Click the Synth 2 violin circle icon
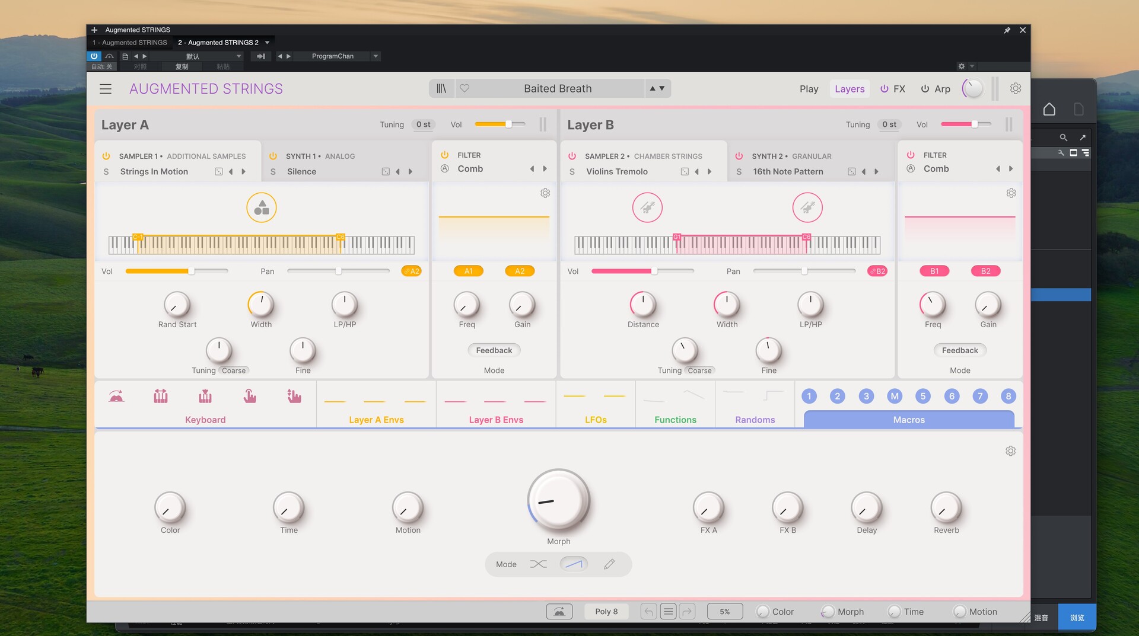Screen dimensions: 1139x636 (x=807, y=208)
